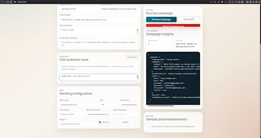This screenshot has height=138, width=261.
Task: Click the 'Campaign insights' heading
Action: (160, 34)
